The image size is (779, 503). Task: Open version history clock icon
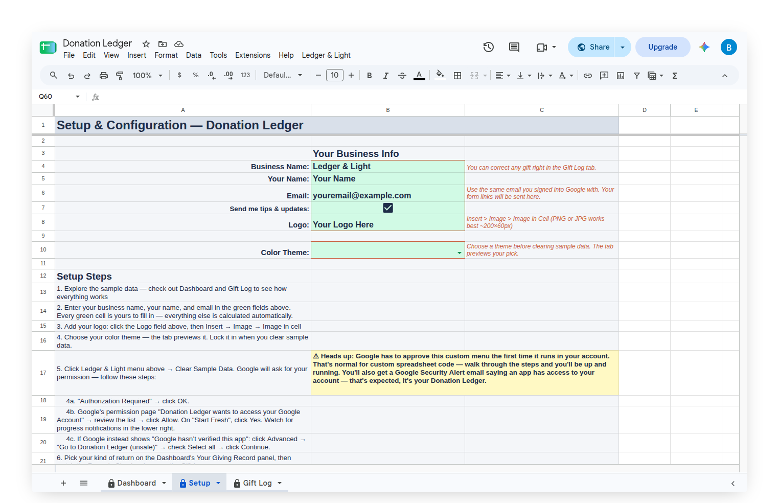pyautogui.click(x=489, y=47)
